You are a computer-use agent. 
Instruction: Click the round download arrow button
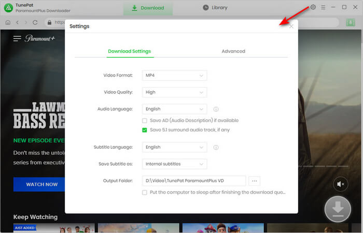[x=338, y=209]
